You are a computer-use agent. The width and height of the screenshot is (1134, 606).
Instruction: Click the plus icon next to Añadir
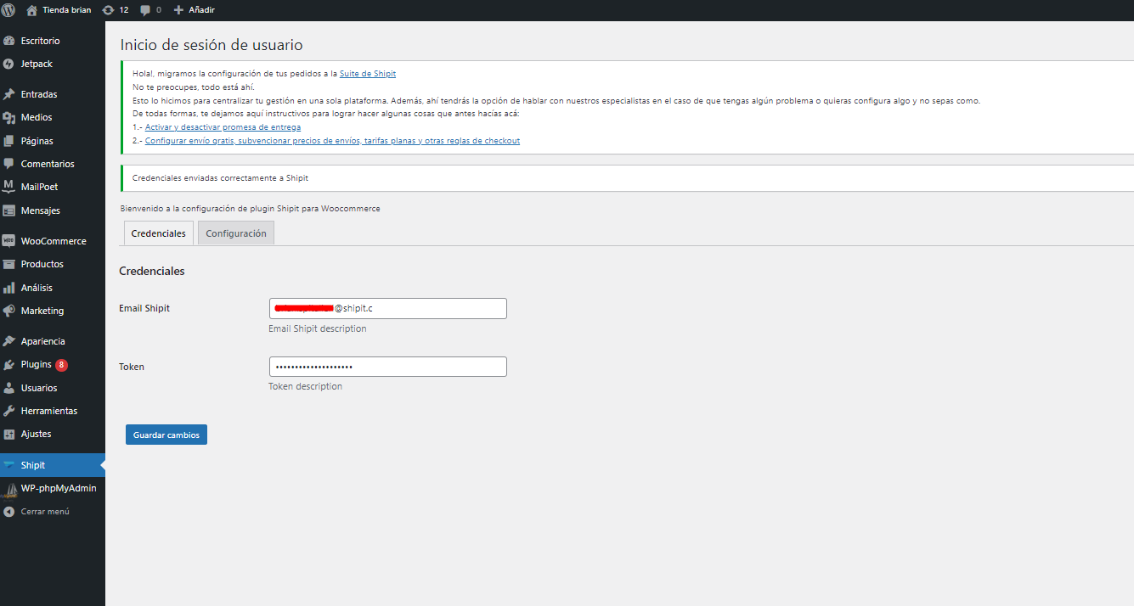[178, 10]
